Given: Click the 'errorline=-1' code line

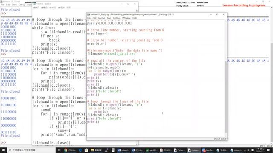Looking at the screenshot, I should pos(97,34).
